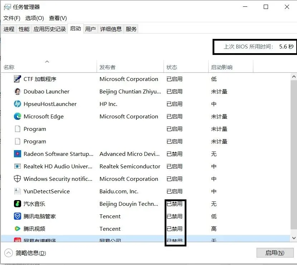Switch to the 服务 tab
The width and height of the screenshot is (297, 265).
[x=131, y=29]
